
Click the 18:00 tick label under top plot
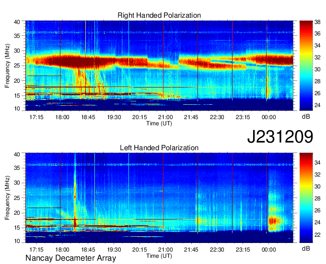pos(62,117)
